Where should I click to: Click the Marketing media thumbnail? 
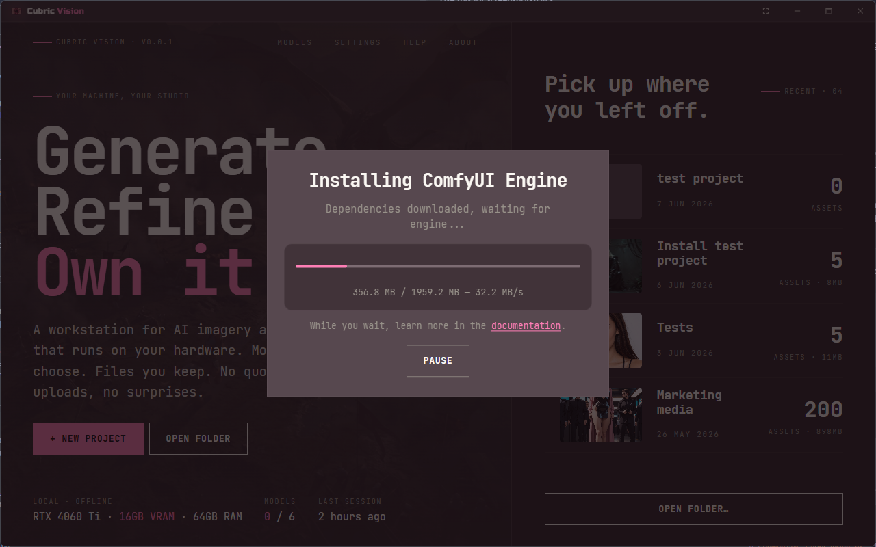point(601,415)
